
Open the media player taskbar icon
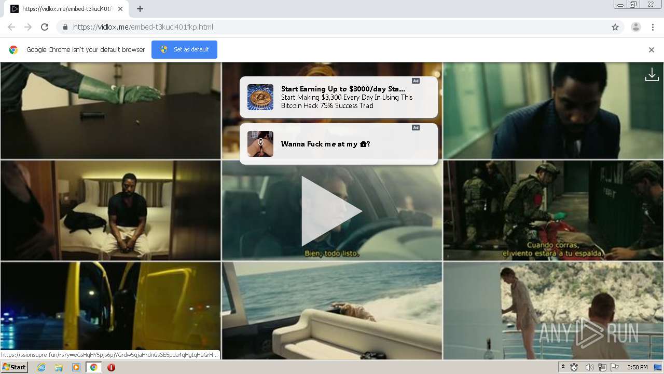pyautogui.click(x=76, y=367)
